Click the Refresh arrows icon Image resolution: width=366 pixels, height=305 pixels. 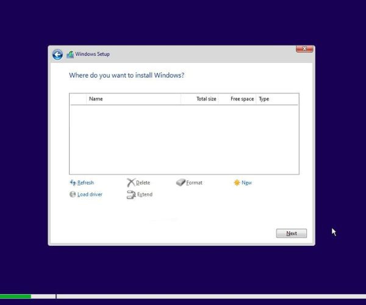click(x=73, y=182)
